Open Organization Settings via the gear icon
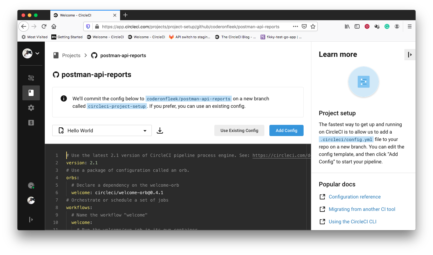The width and height of the screenshot is (433, 255). coord(31,107)
